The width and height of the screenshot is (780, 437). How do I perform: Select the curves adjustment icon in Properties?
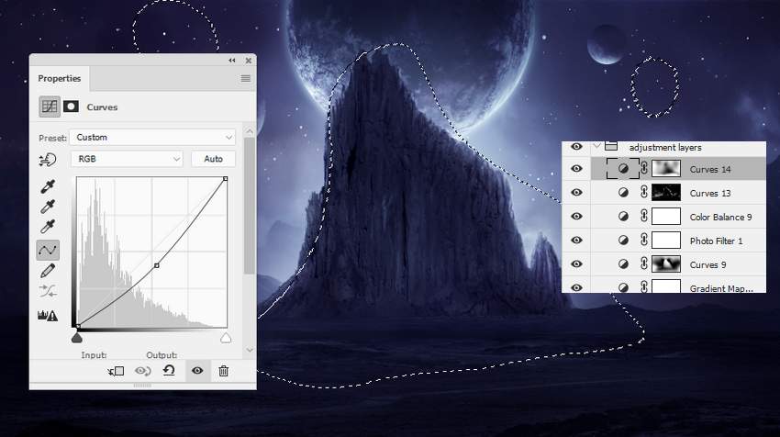click(50, 106)
